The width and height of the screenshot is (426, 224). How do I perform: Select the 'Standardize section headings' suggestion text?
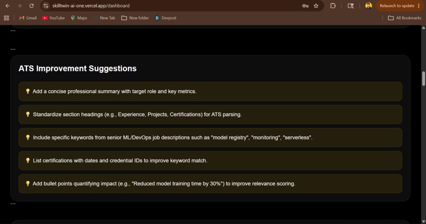point(137,115)
